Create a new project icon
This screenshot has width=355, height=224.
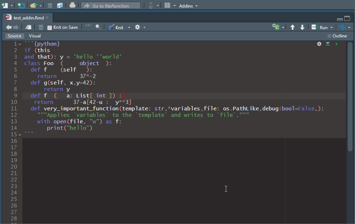(x=21, y=5)
